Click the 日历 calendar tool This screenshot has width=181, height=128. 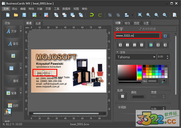[13, 105]
